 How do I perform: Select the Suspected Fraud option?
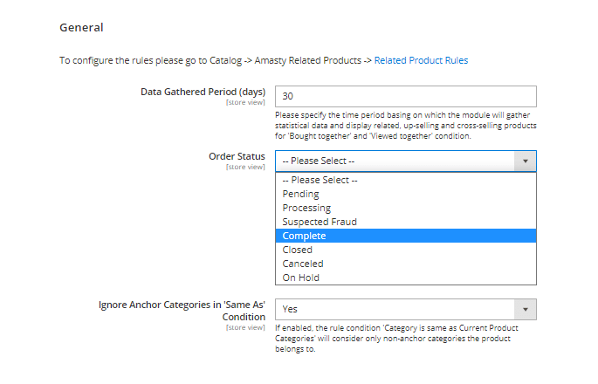click(320, 222)
